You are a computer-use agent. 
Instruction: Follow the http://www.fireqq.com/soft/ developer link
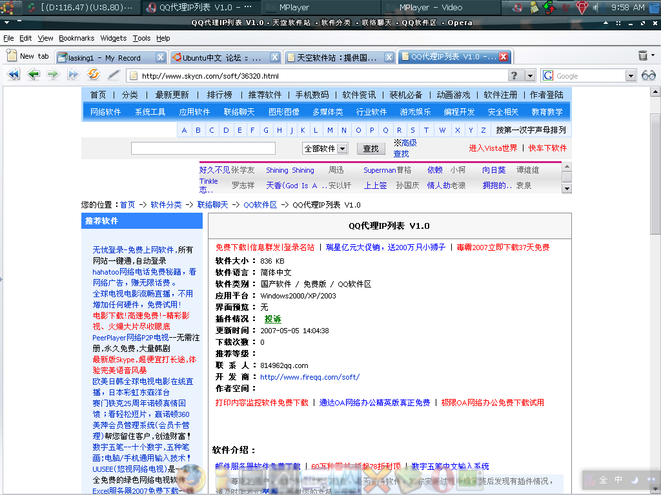pyautogui.click(x=310, y=377)
